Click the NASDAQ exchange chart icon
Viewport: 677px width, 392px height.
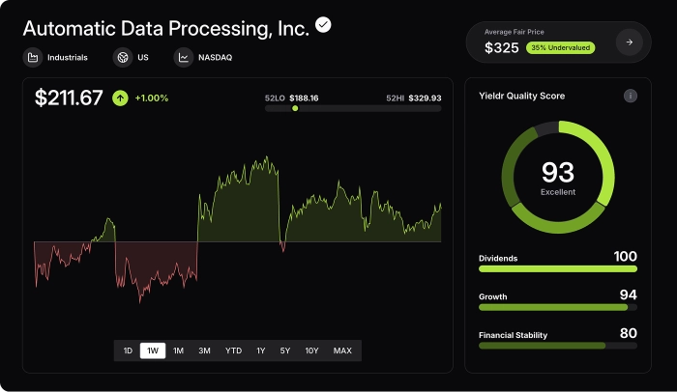coord(184,57)
